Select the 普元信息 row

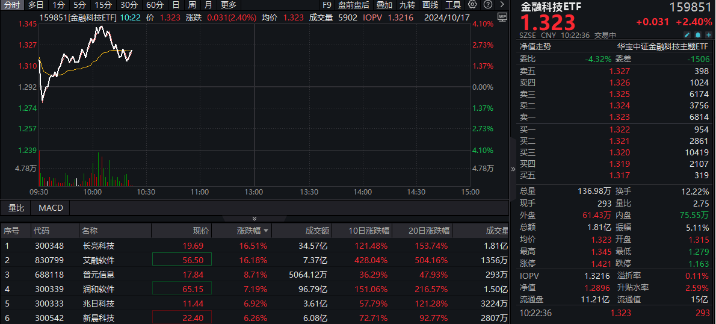(x=255, y=275)
